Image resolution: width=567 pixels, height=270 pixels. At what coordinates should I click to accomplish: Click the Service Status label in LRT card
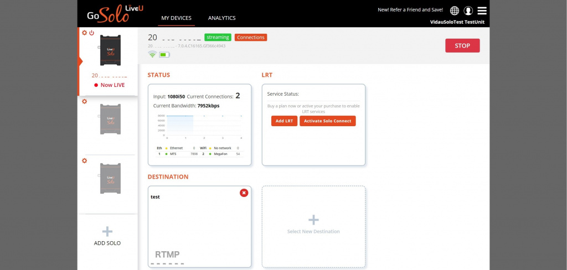tap(283, 94)
